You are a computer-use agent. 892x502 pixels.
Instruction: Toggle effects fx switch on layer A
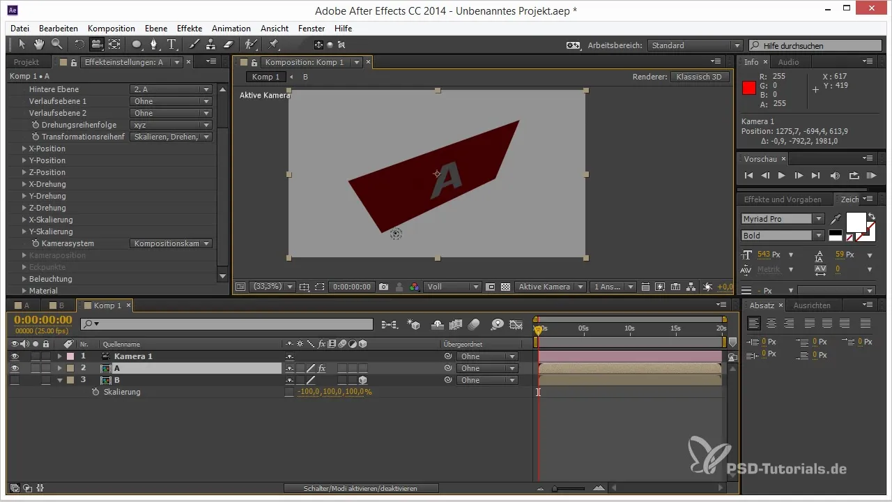pyautogui.click(x=322, y=368)
